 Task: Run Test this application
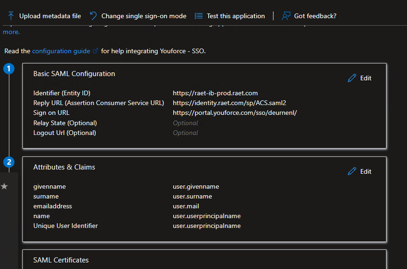coord(236,16)
